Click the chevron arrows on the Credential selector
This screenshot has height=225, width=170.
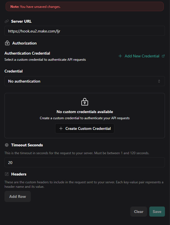click(159, 81)
